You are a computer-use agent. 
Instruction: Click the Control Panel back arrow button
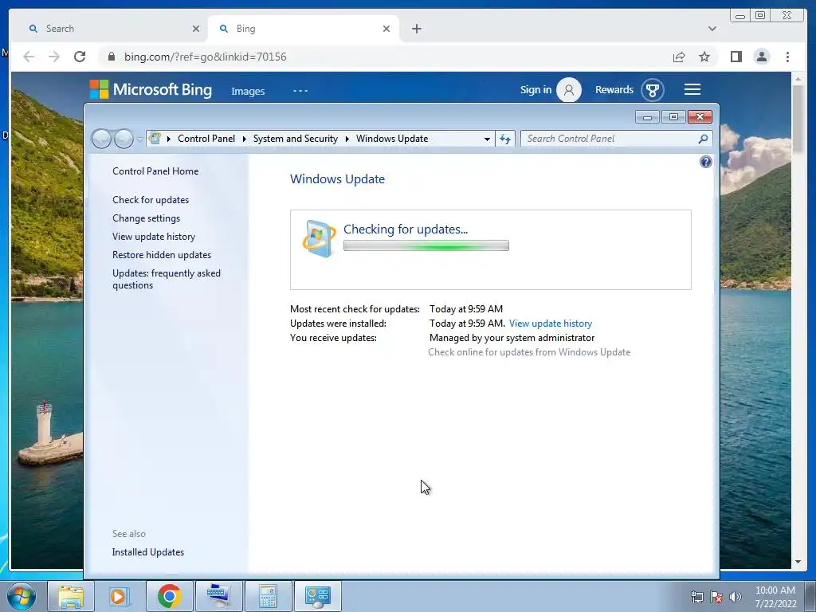click(101, 139)
